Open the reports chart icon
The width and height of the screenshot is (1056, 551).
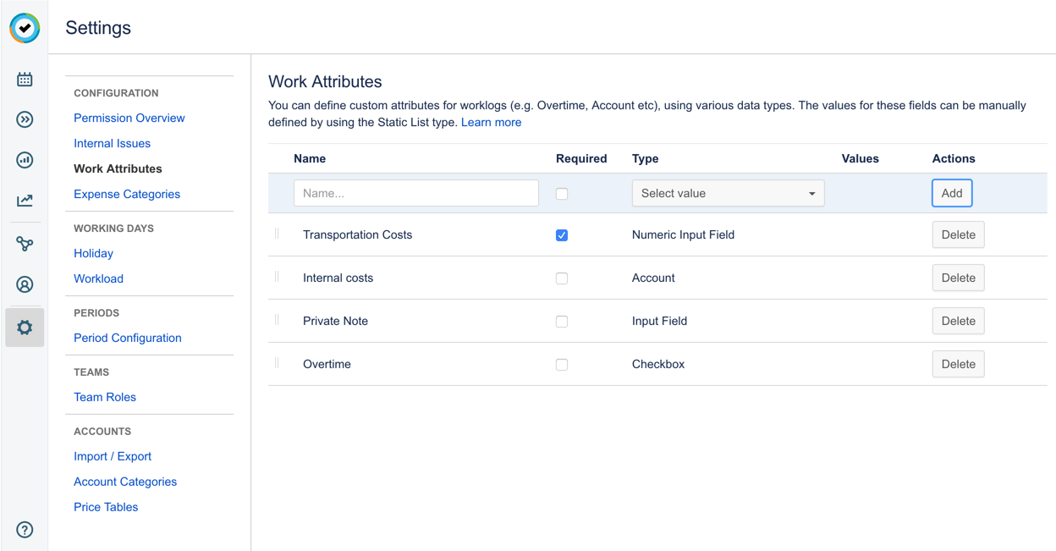pos(25,160)
